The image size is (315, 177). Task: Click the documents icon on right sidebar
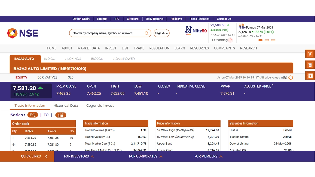pyautogui.click(x=310, y=65)
